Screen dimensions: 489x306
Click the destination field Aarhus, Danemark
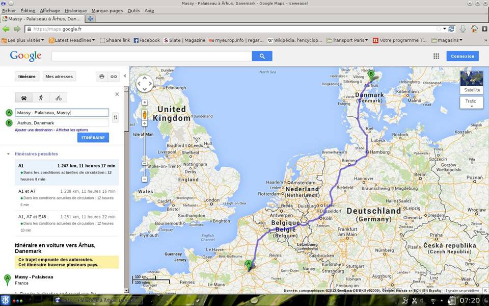(62, 123)
